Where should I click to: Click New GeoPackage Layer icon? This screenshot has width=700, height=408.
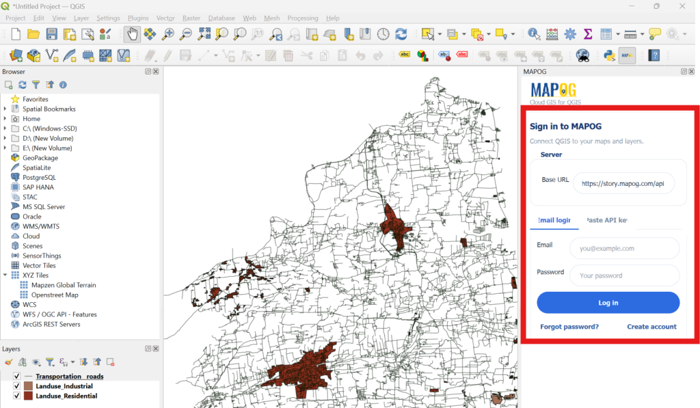tap(33, 55)
